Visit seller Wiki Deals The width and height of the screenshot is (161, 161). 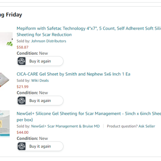click(x=40, y=81)
